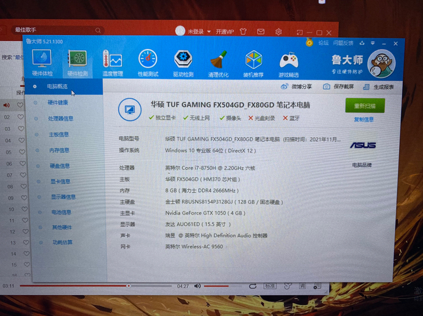Like track 05 heart in music player
The width and height of the screenshot is (423, 316).
pyautogui.click(x=22, y=152)
